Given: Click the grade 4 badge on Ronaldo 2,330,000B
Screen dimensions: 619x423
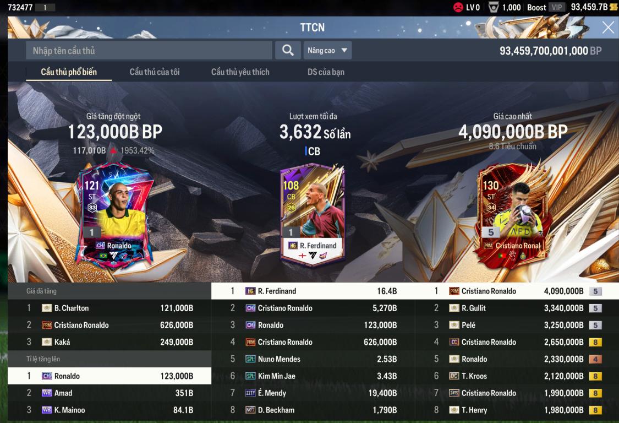Looking at the screenshot, I should [595, 359].
